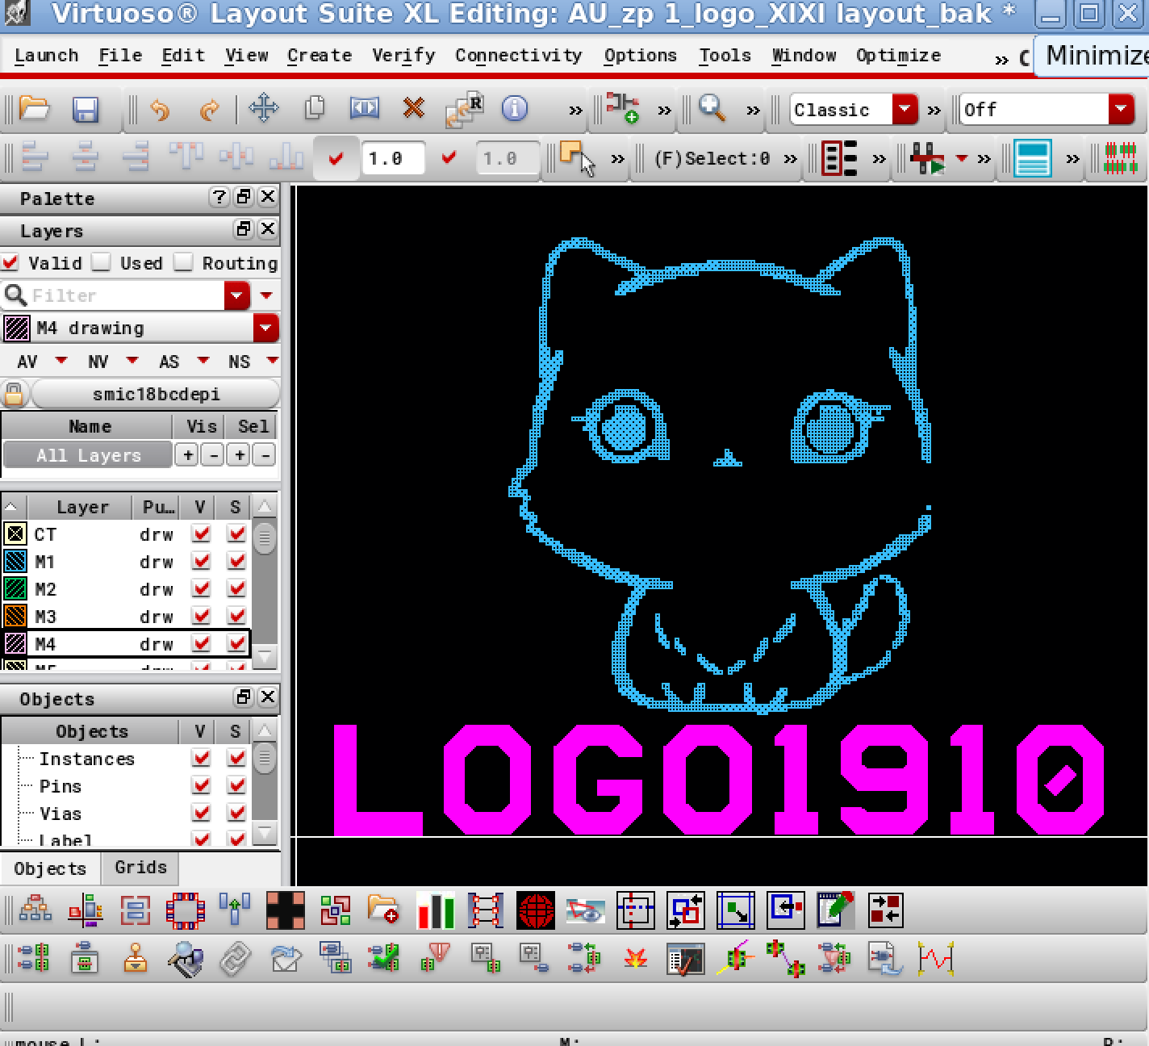Screen dimensions: 1149x1046
Task: Toggle the Valid layers checkbox
Action: click(10, 262)
